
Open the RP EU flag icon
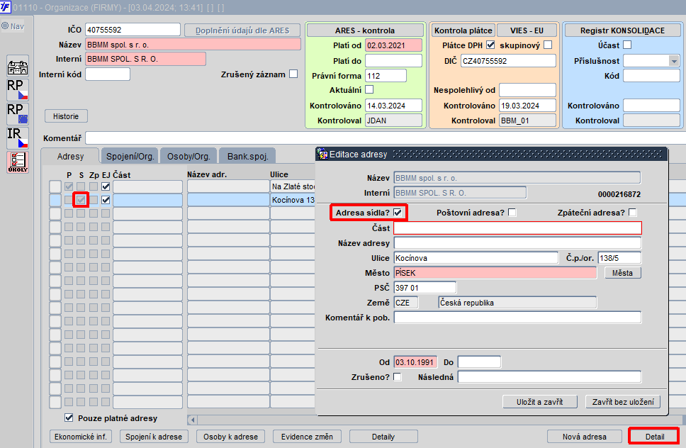[x=18, y=113]
